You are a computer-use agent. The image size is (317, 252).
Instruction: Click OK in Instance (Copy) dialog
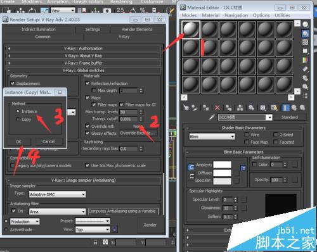tap(19, 142)
